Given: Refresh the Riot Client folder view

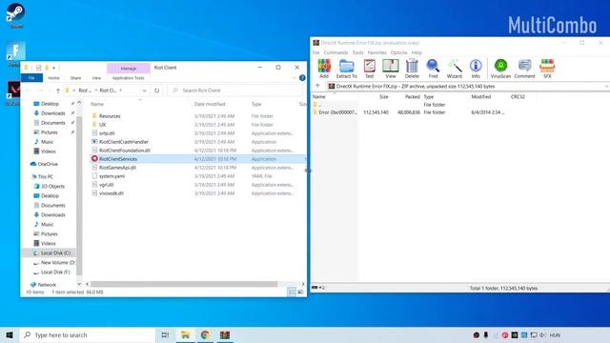Looking at the screenshot, I should coord(156,91).
